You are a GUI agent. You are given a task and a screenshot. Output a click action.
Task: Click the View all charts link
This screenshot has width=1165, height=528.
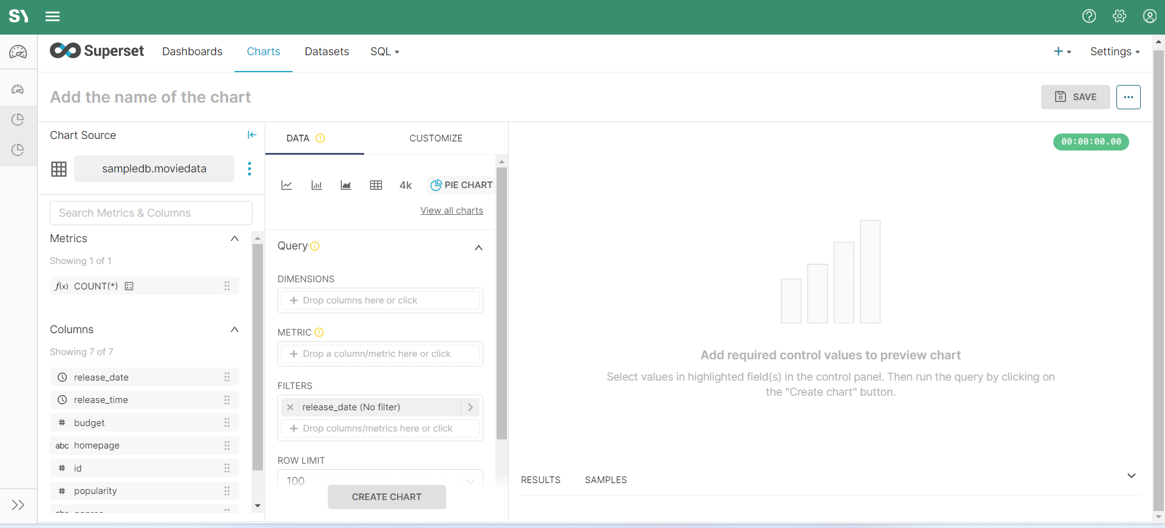coord(452,211)
